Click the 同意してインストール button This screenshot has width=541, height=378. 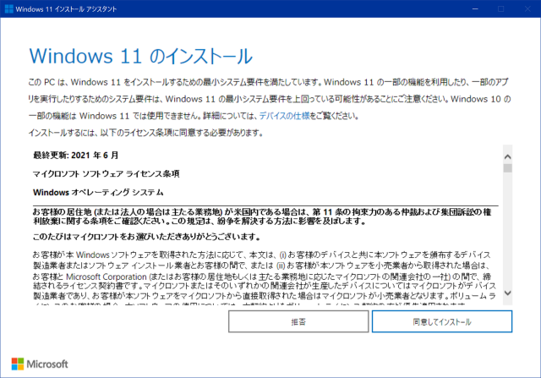[442, 321]
